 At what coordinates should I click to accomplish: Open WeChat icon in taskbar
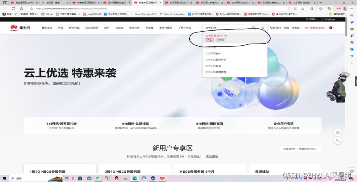pos(98,179)
